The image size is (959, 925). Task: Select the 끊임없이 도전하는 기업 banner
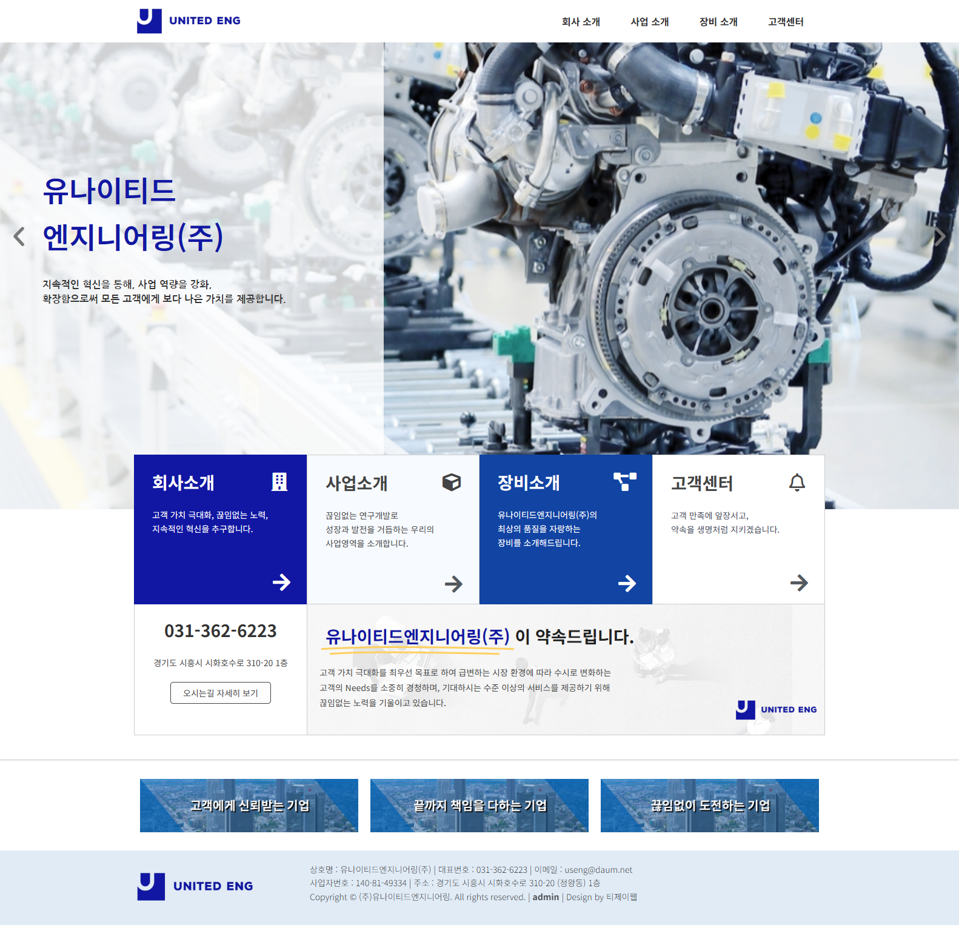coord(710,806)
